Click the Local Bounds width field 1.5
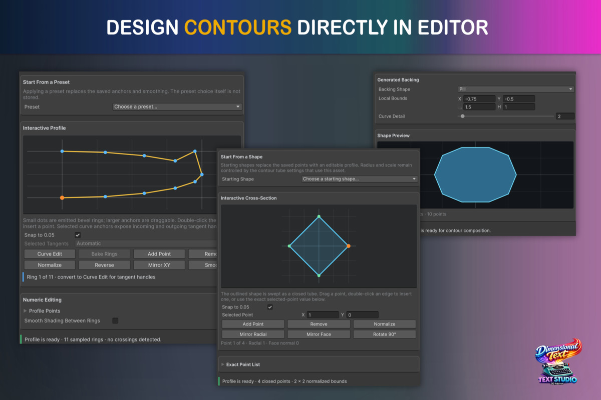This screenshot has height=400, width=601. pos(479,107)
